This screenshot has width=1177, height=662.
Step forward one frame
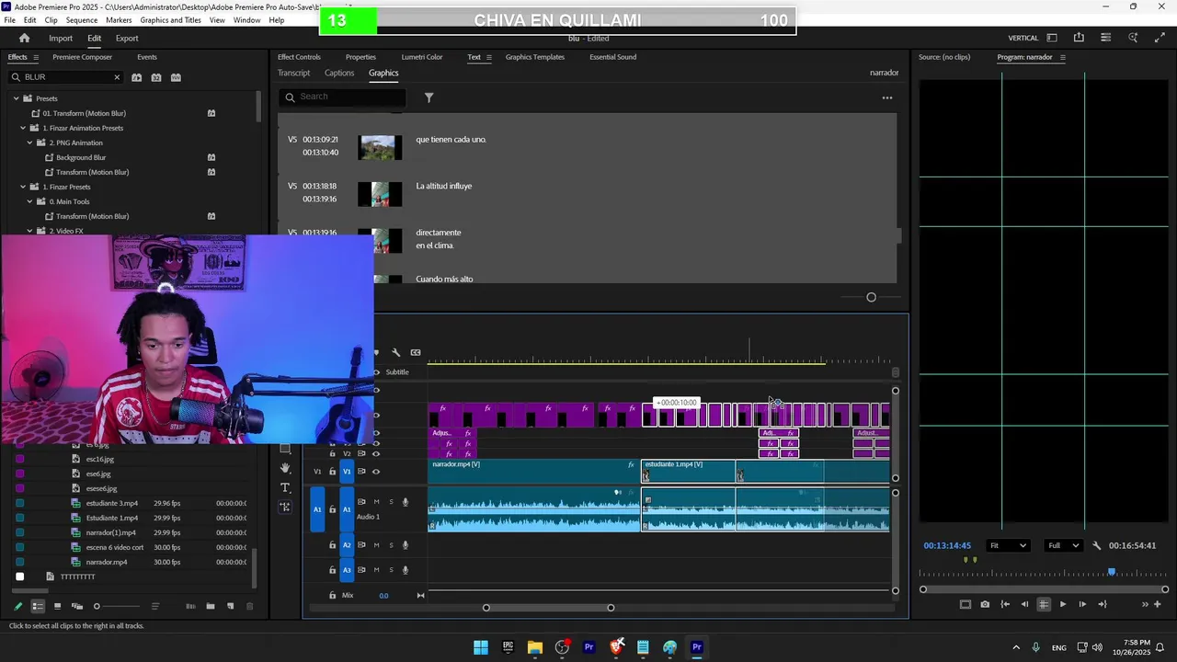click(x=1082, y=604)
